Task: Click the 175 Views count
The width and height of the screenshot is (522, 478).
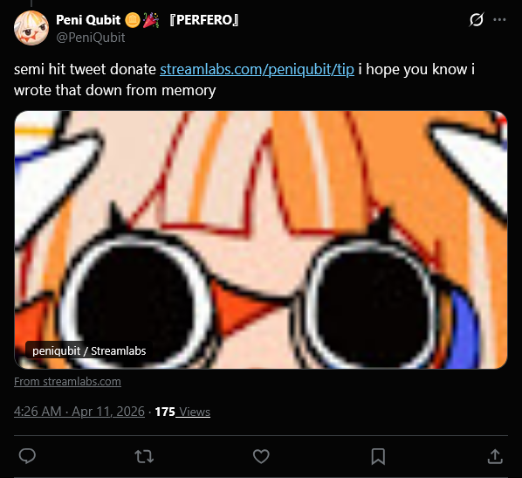Action: 182,412
